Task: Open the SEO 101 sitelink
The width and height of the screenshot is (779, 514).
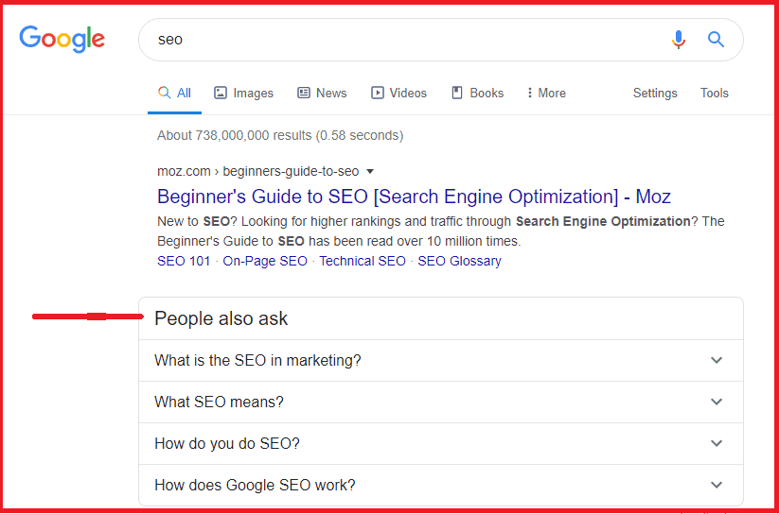Action: click(x=184, y=261)
